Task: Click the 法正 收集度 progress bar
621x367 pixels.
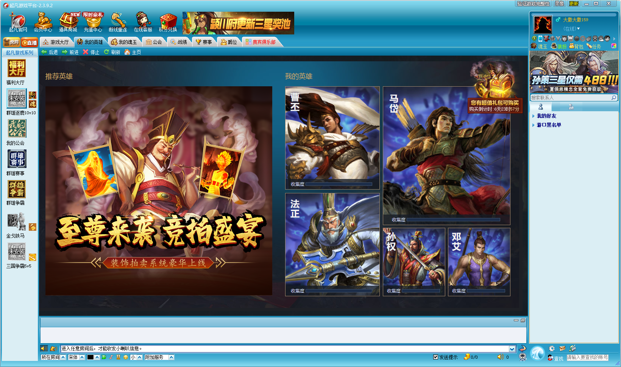Action: pos(339,291)
